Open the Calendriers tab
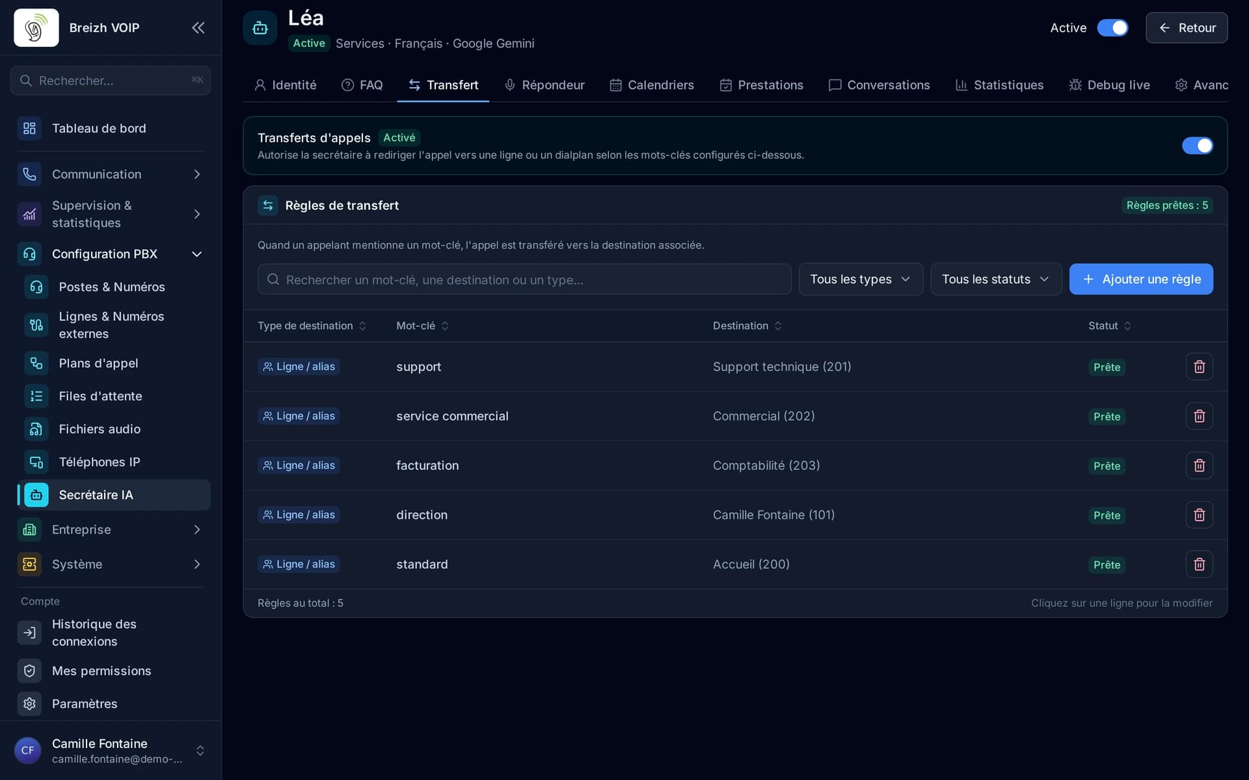 [652, 85]
